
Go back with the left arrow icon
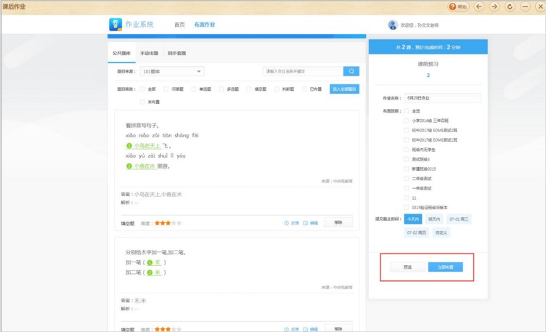(479, 7)
